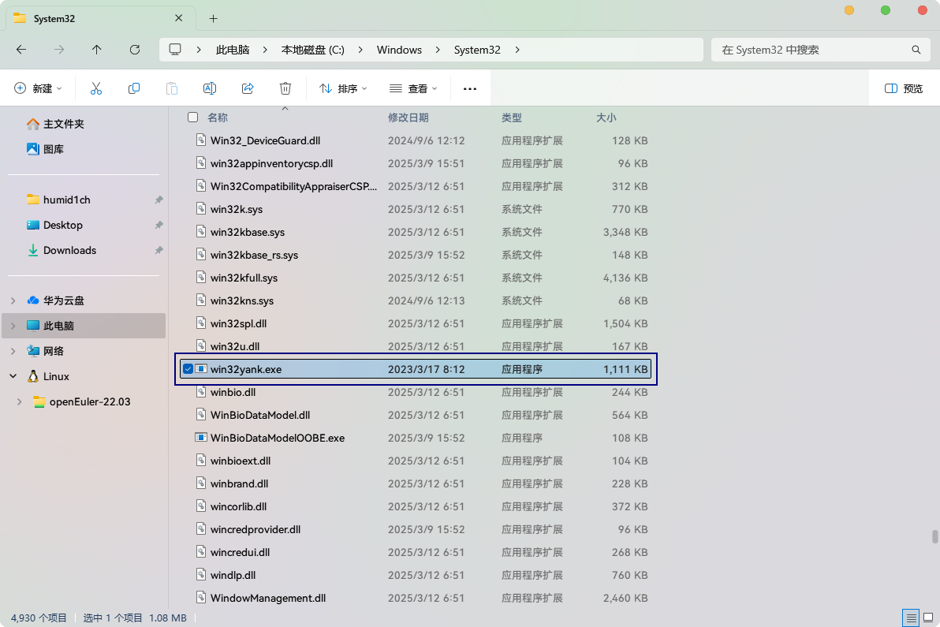Select the System32 window tab

click(x=100, y=19)
